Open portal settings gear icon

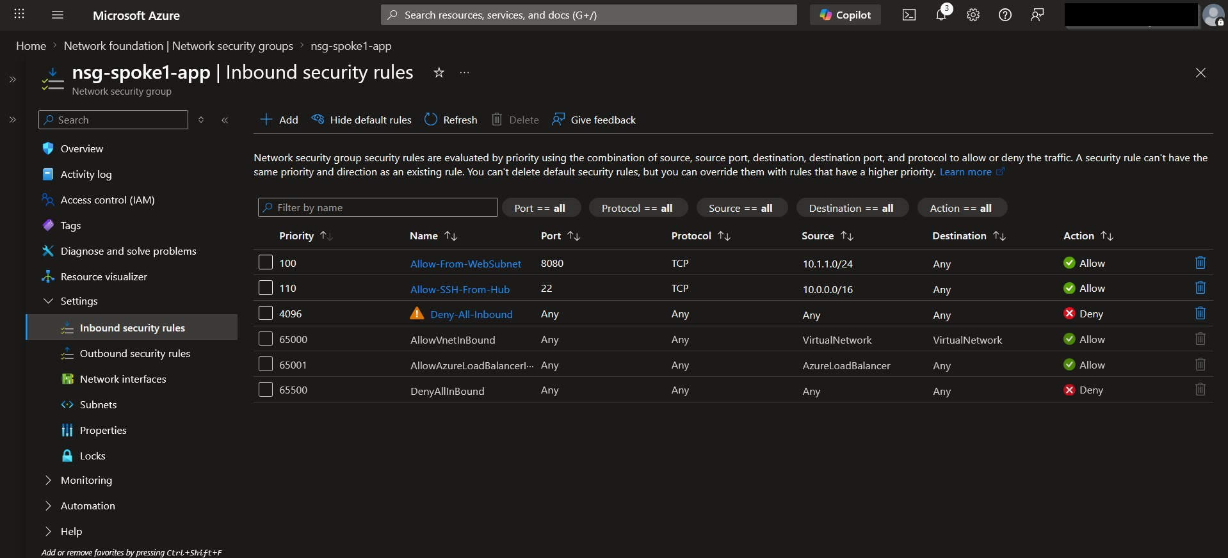click(x=973, y=15)
